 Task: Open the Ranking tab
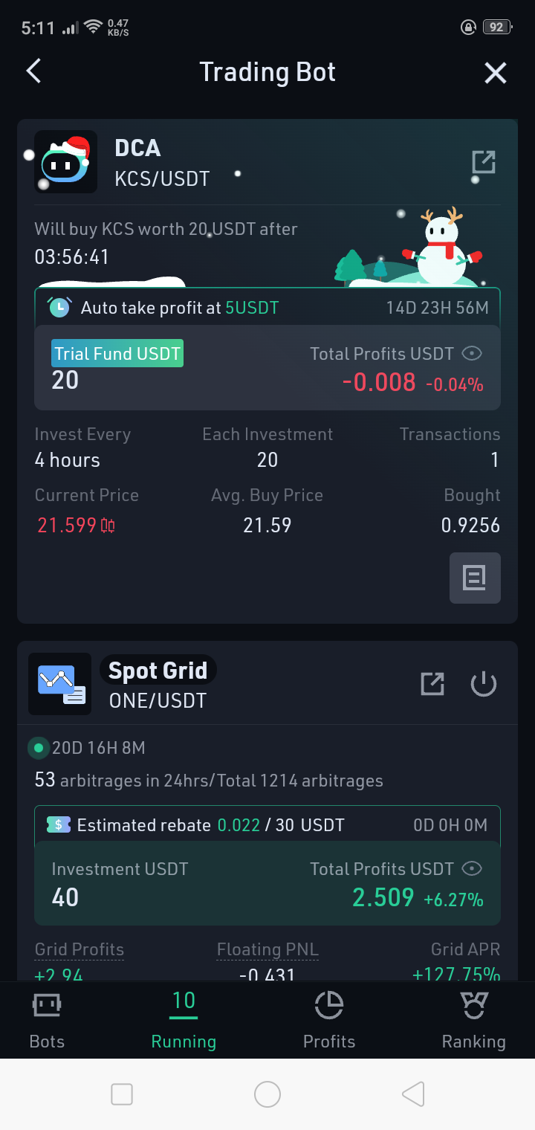[x=473, y=1021]
